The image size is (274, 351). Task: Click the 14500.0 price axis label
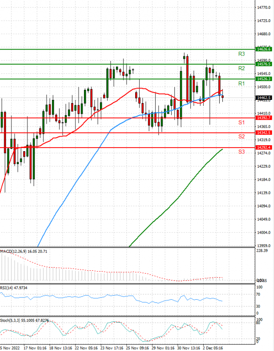pos(264,87)
